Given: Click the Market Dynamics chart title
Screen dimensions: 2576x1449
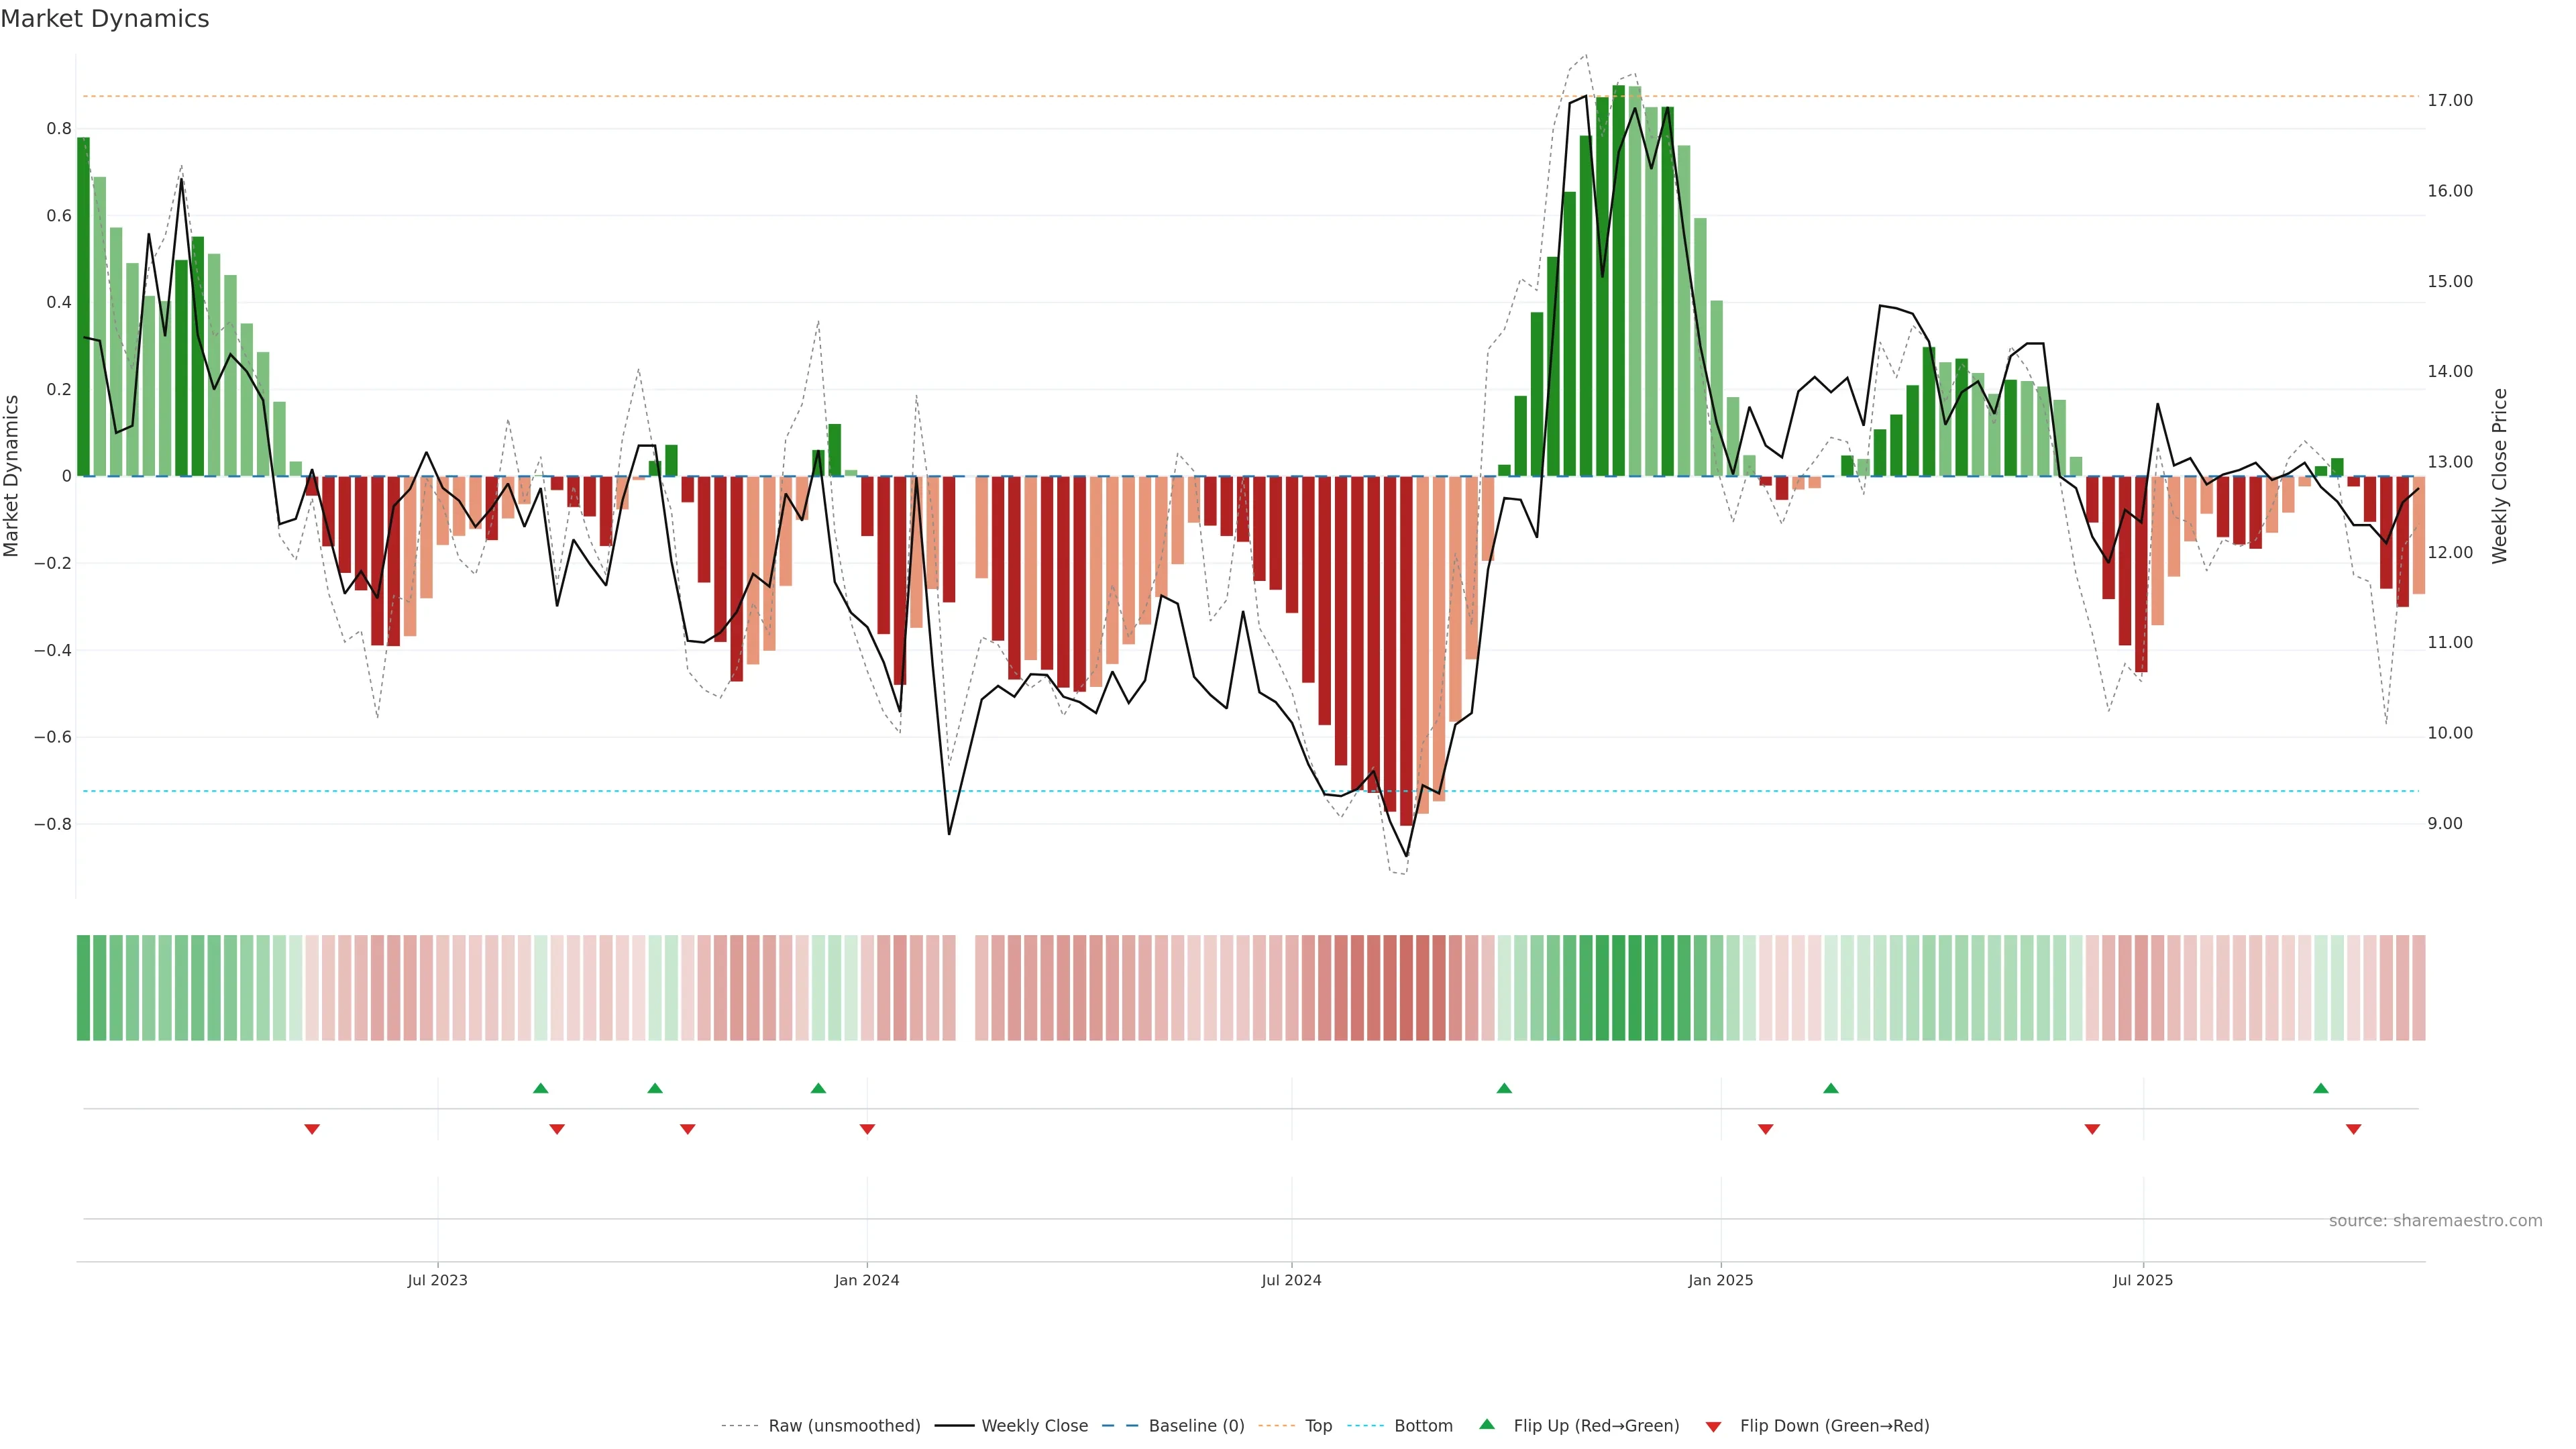Looking at the screenshot, I should coord(105,19).
